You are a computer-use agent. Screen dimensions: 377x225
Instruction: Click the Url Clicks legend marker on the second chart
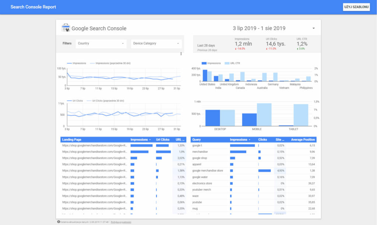point(70,100)
